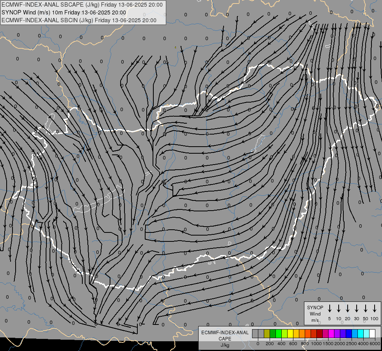This screenshot has width=382, height=351.
Task: Pick the yellow CAPE swatch before 600
Action: [x=290, y=333]
